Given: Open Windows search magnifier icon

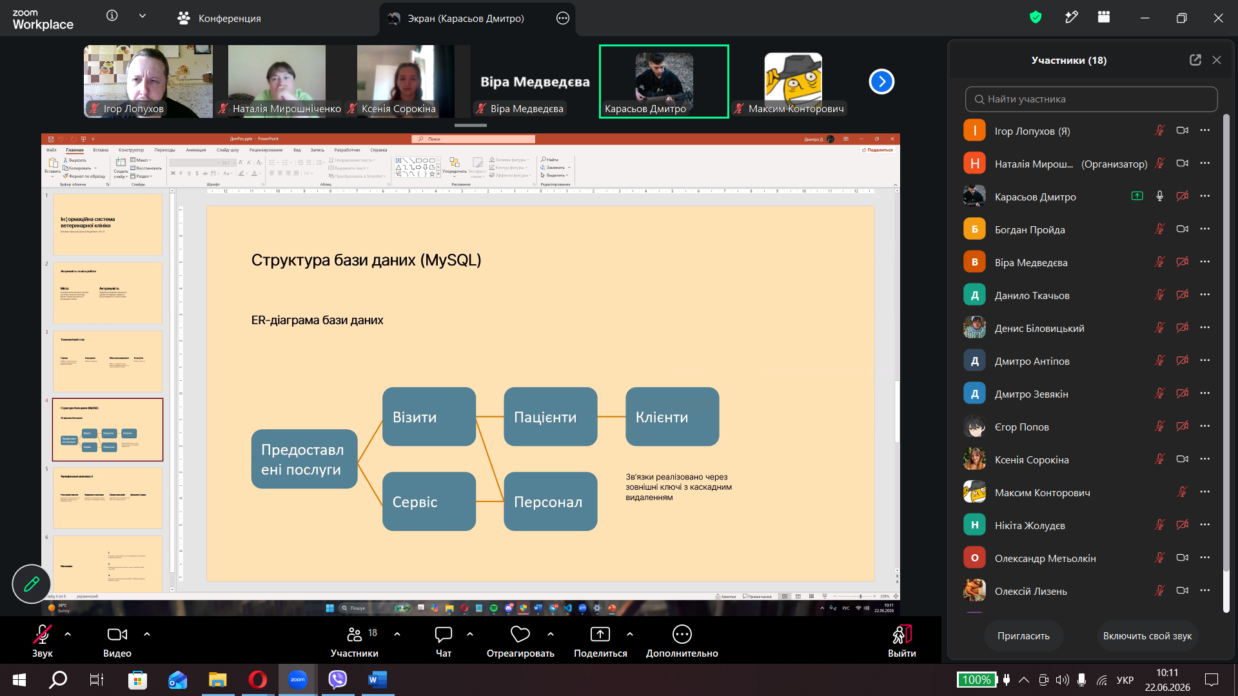Looking at the screenshot, I should [58, 679].
